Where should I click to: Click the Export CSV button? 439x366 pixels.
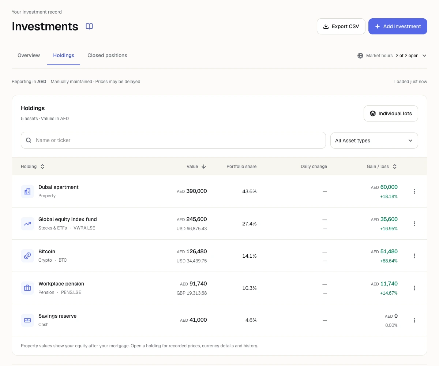[x=341, y=26]
